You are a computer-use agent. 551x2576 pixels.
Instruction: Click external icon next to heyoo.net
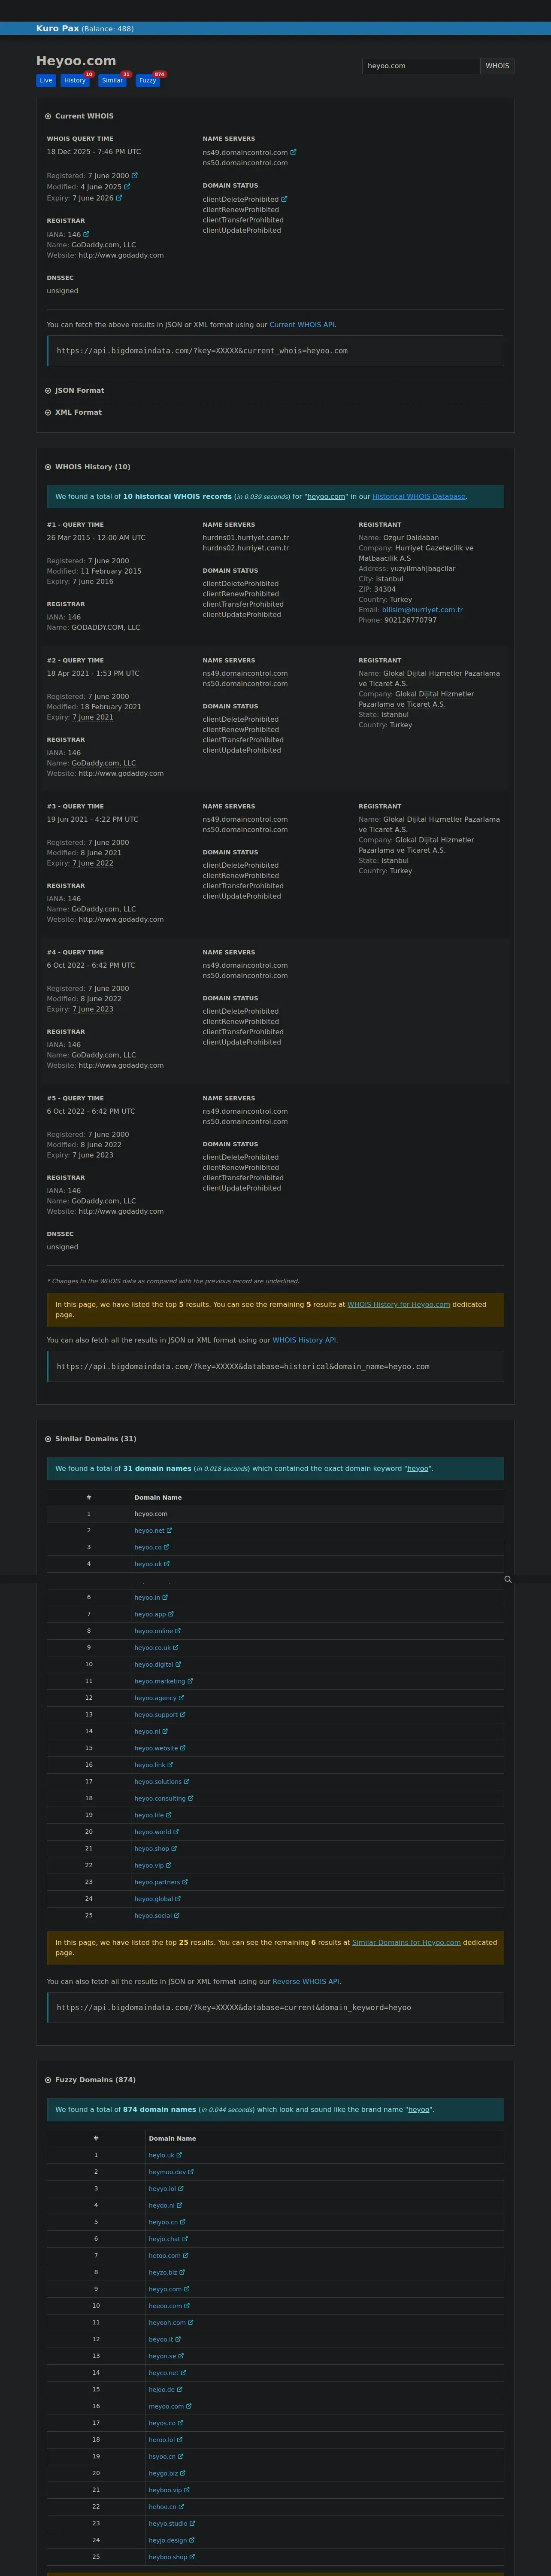tap(170, 1530)
